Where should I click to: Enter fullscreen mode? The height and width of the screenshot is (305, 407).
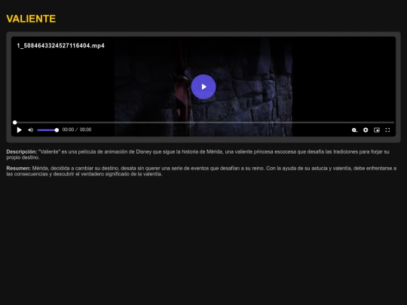(387, 130)
